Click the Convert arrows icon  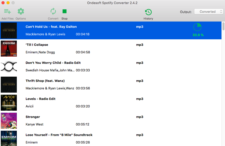click(x=53, y=12)
